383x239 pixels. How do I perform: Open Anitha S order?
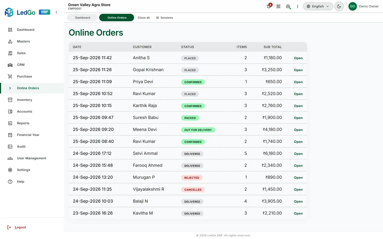298,58
